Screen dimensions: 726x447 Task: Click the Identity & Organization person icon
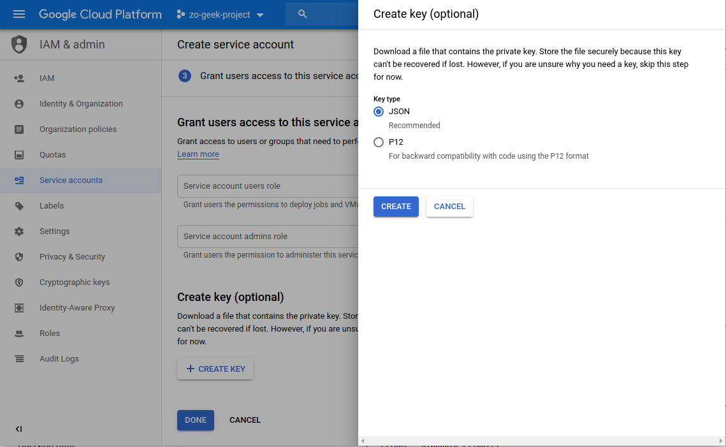click(x=19, y=104)
